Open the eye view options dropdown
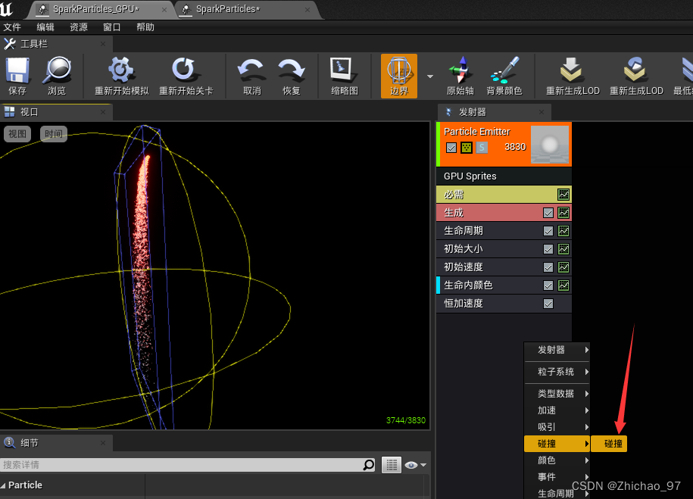693x499 pixels. 416,465
